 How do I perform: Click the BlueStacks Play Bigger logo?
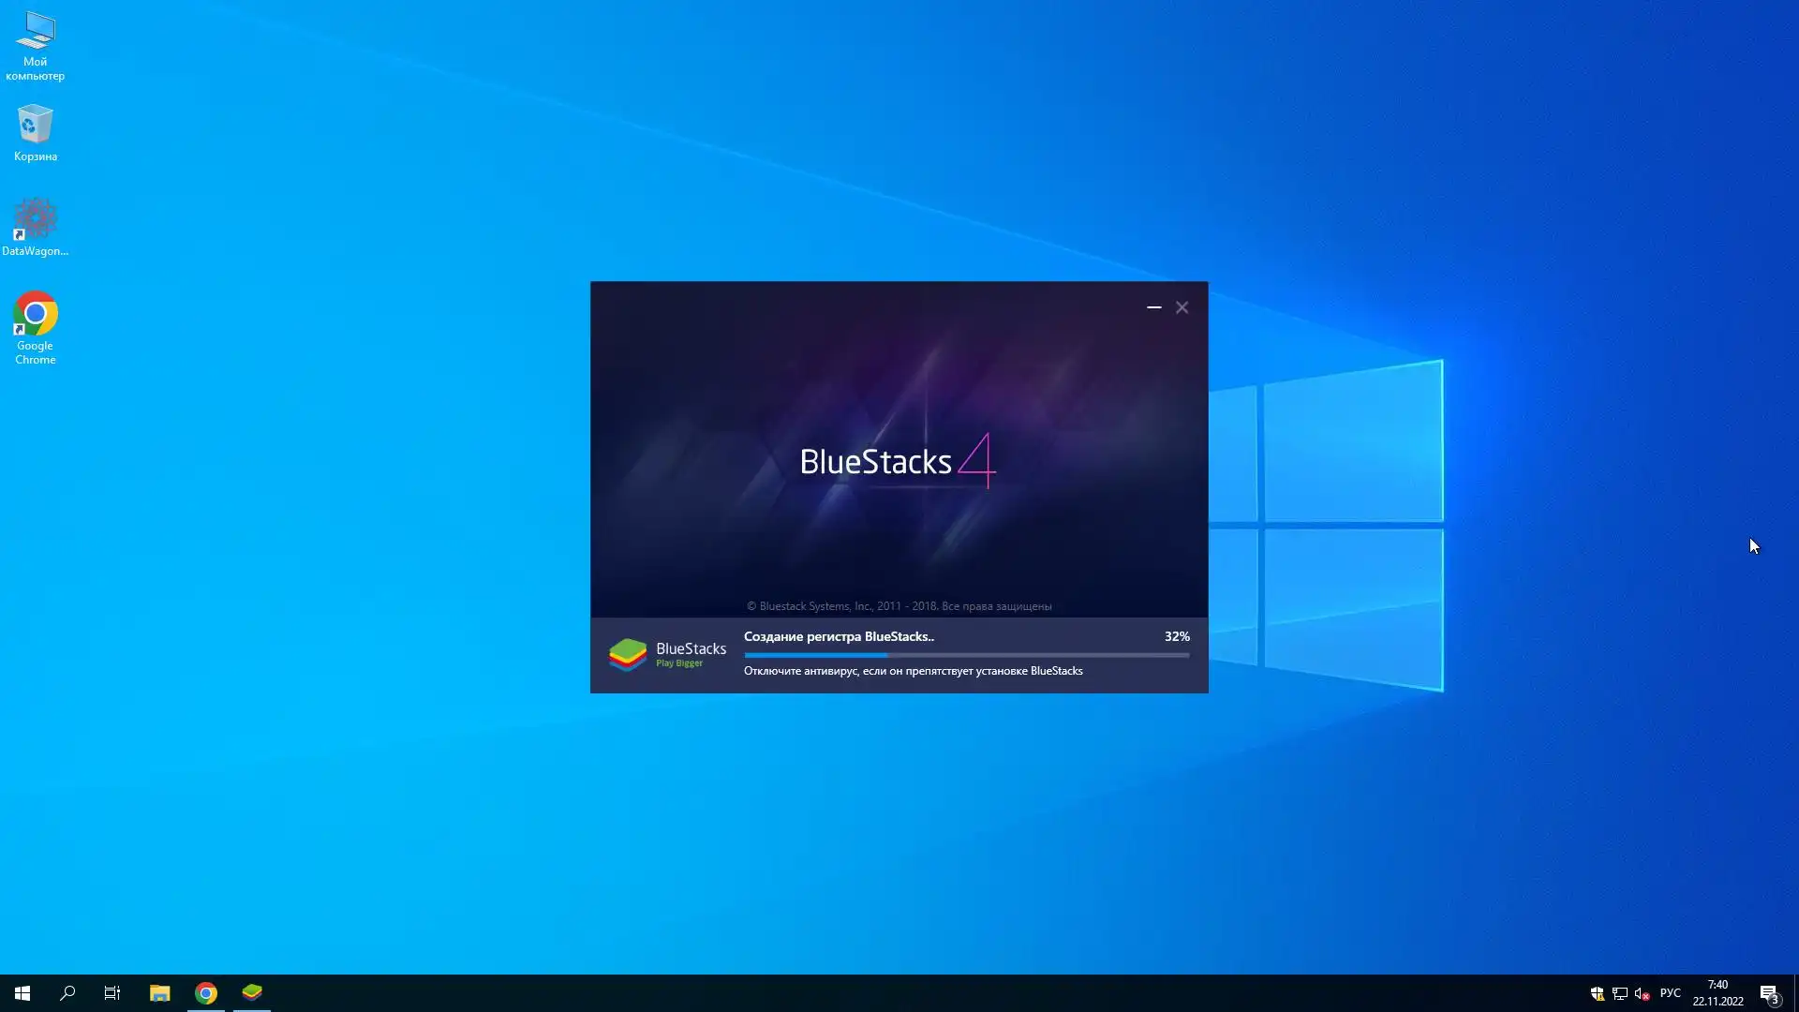pyautogui.click(x=667, y=654)
